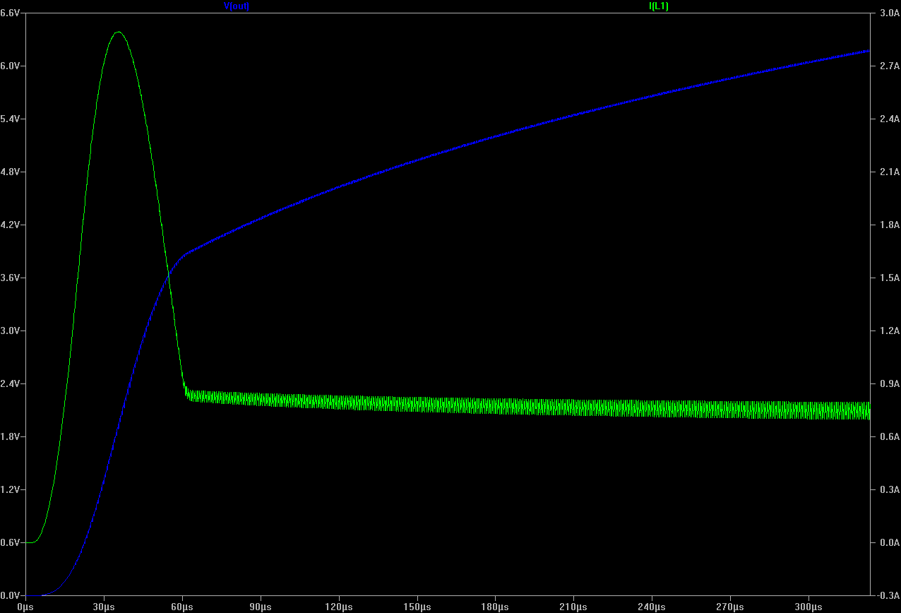Select the 0.0V left axis label
The height and width of the screenshot is (613, 901).
click(x=11, y=596)
